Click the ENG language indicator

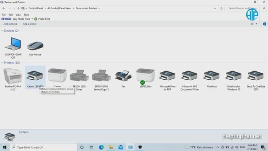point(242,147)
